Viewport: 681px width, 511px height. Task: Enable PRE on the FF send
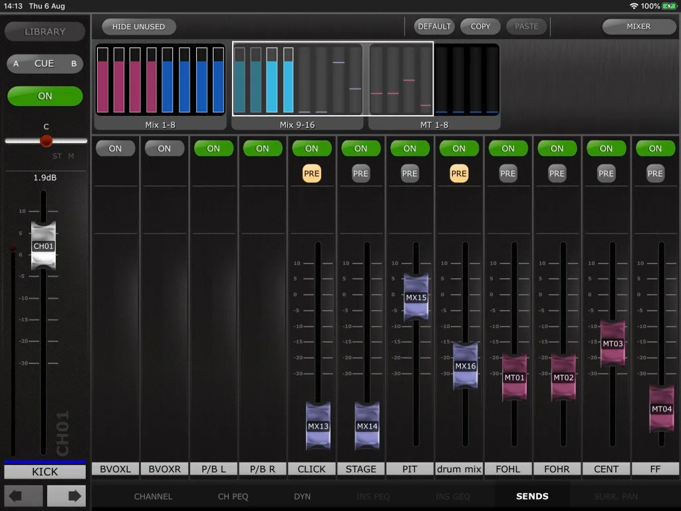coord(655,174)
